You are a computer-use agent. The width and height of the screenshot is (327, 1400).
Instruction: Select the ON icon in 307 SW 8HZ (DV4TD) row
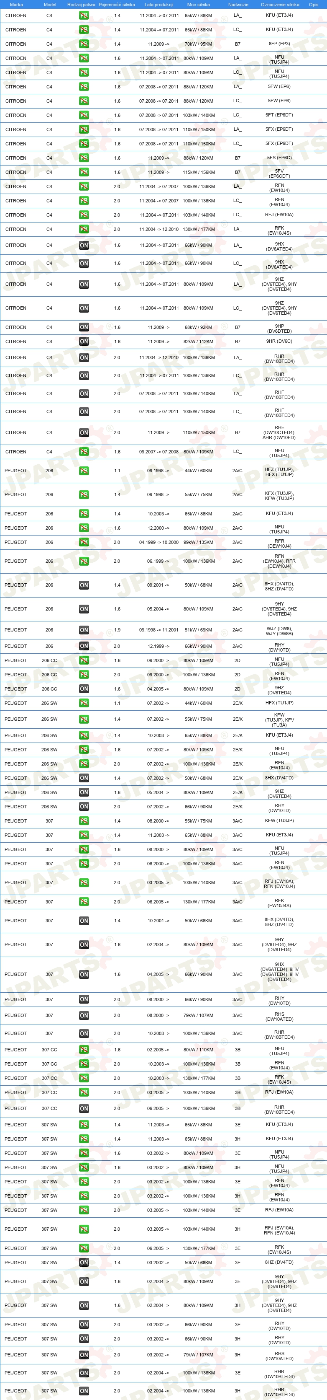click(84, 1263)
